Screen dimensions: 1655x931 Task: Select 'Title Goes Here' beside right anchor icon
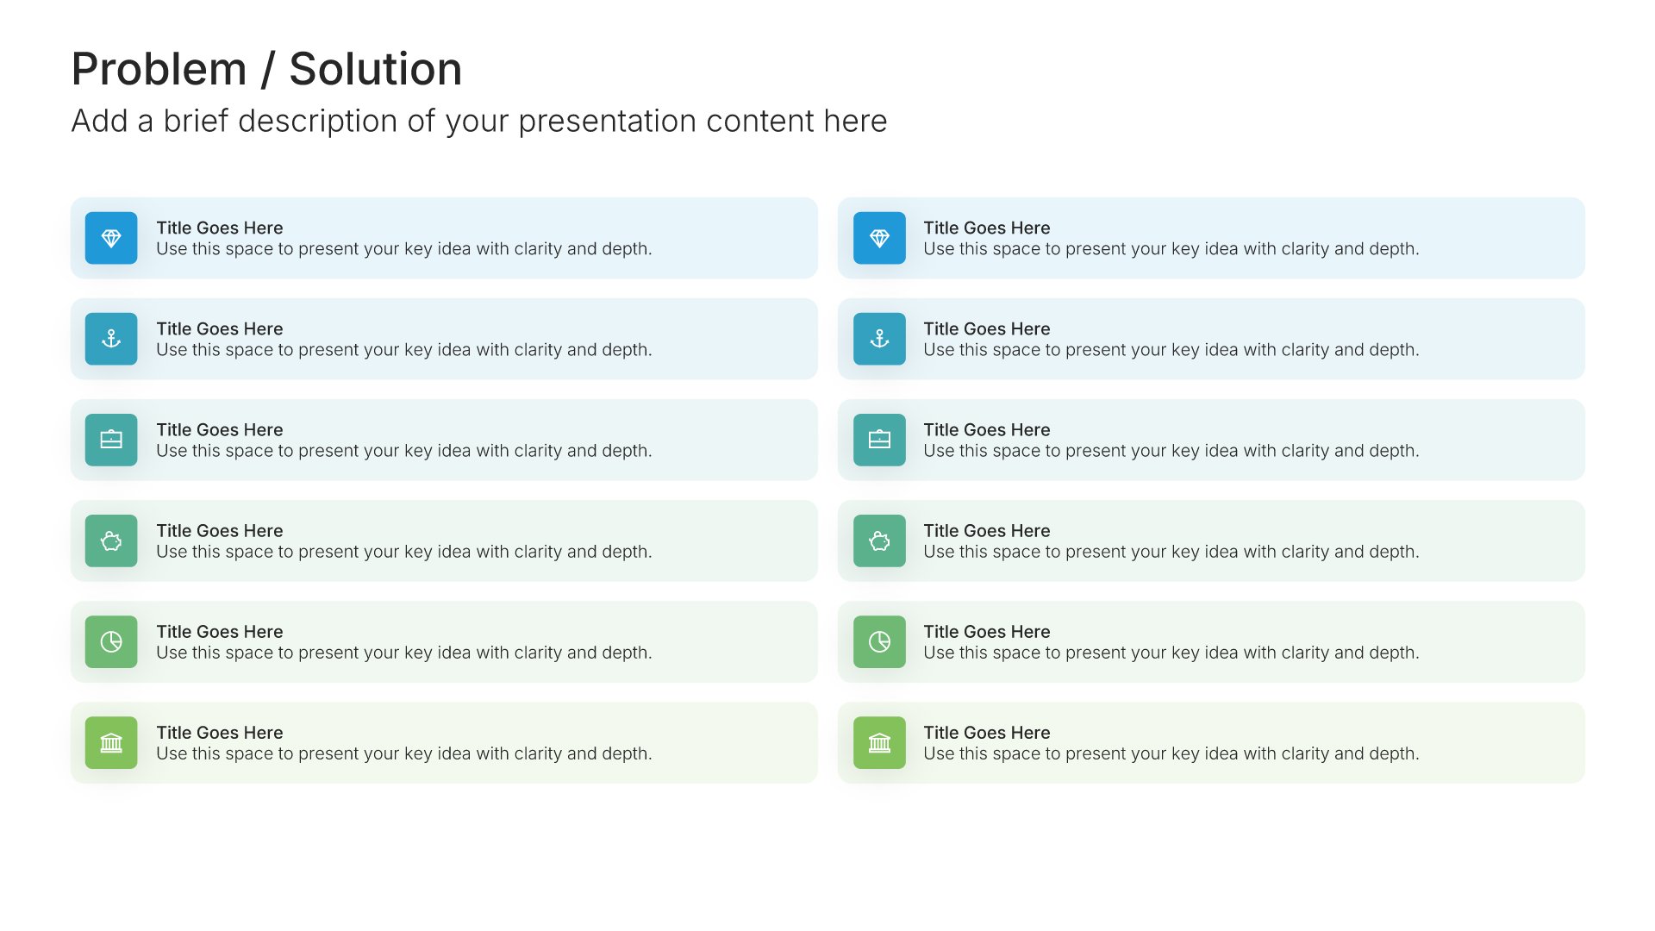click(986, 328)
